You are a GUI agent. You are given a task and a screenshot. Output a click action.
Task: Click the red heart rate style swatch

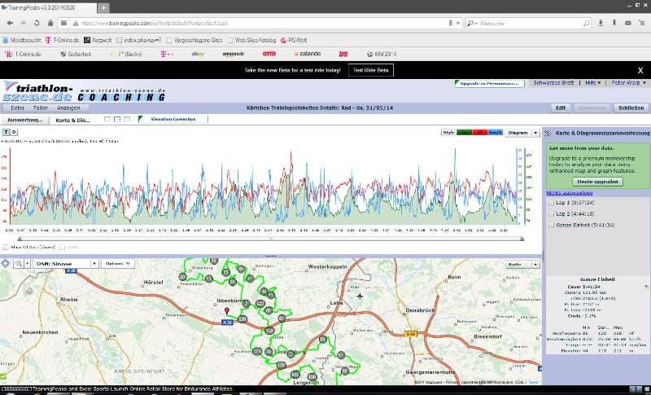point(482,132)
